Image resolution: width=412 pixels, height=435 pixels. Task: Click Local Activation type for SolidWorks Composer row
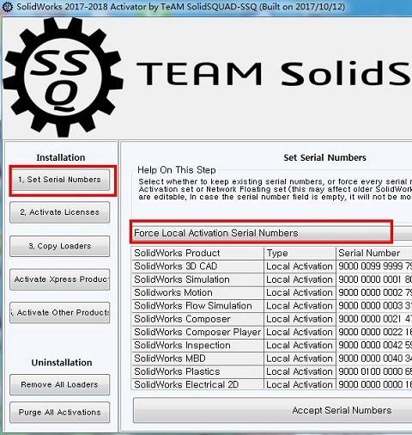tap(300, 319)
